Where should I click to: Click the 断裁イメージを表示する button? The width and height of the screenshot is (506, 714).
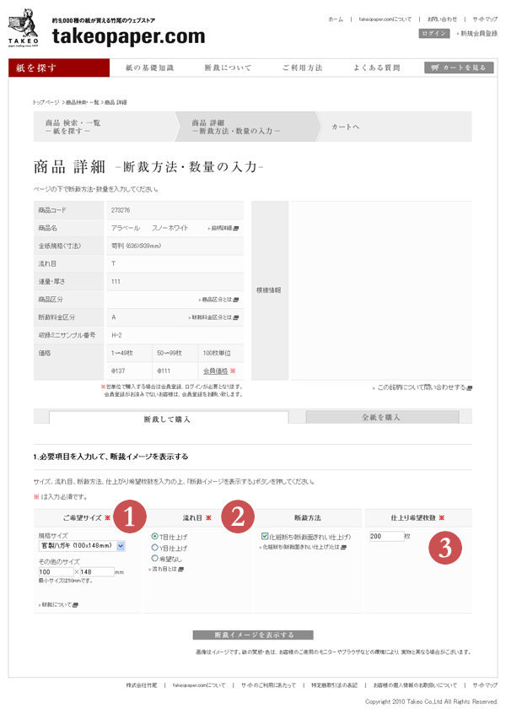click(x=253, y=635)
